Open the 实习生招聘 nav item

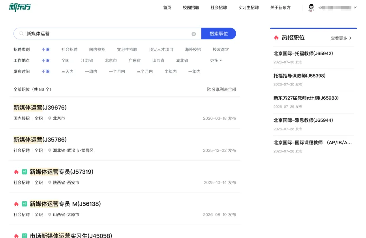coord(249,8)
